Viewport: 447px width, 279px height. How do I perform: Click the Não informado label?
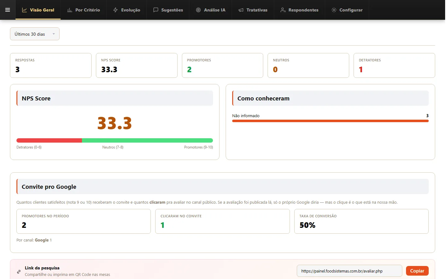click(x=246, y=116)
